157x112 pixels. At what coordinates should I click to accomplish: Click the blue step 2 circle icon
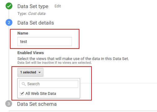coord(9,22)
